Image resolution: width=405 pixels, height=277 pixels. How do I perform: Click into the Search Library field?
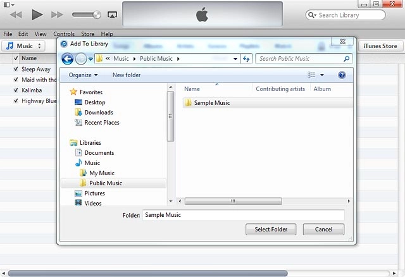click(x=346, y=15)
